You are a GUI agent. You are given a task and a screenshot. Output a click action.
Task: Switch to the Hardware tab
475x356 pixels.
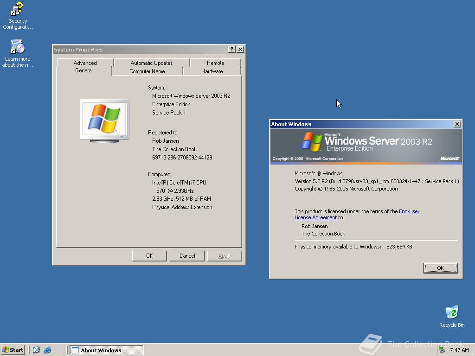[212, 71]
